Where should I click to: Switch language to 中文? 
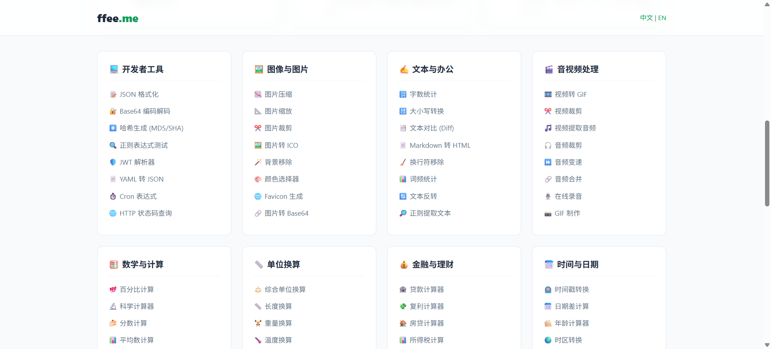pyautogui.click(x=647, y=18)
